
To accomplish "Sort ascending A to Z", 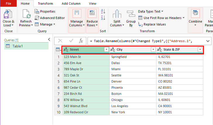I will tap(103, 11).
